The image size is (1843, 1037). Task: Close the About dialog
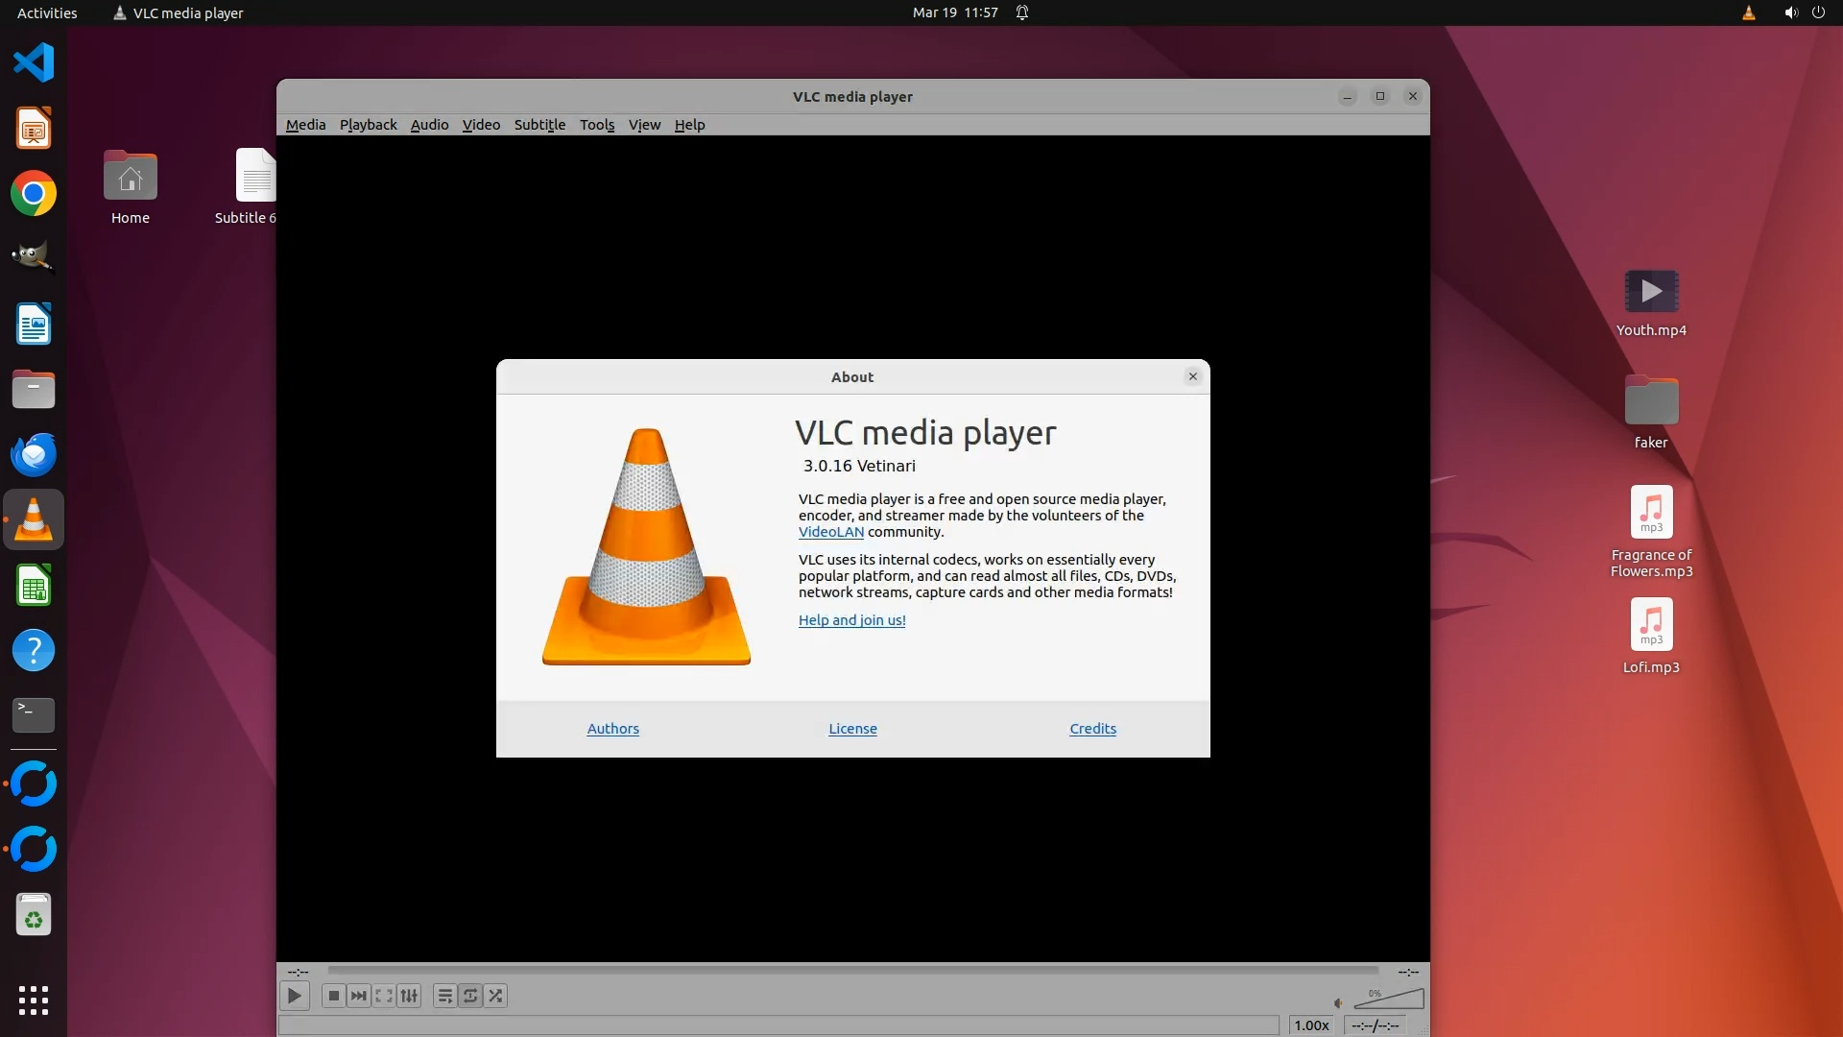point(1193,376)
